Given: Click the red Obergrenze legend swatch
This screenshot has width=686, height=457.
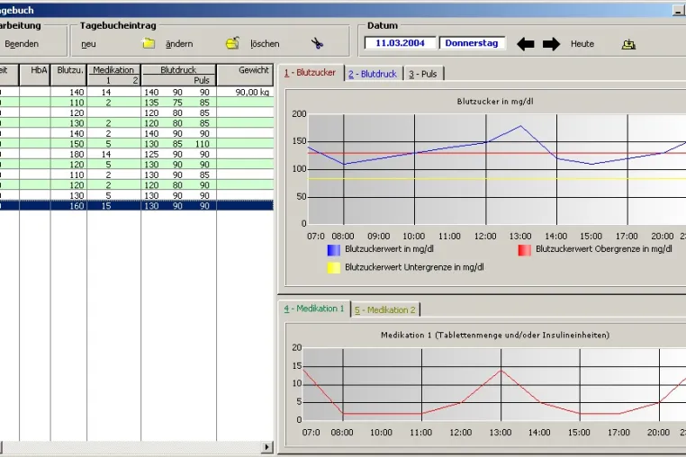Looking at the screenshot, I should tap(525, 250).
